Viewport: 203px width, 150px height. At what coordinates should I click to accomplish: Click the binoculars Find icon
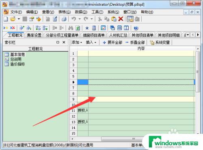point(71,28)
